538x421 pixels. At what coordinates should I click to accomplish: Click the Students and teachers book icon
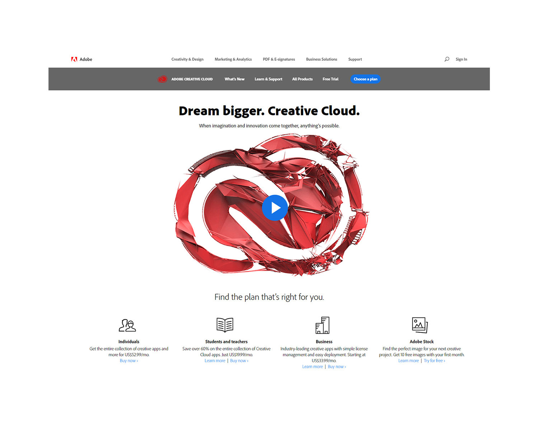(x=225, y=325)
